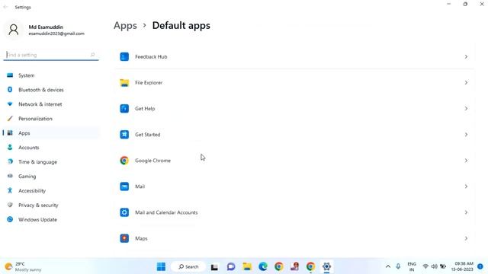Go to Apps breadcrumb link
Screen dimensions: 488x274
tap(125, 25)
